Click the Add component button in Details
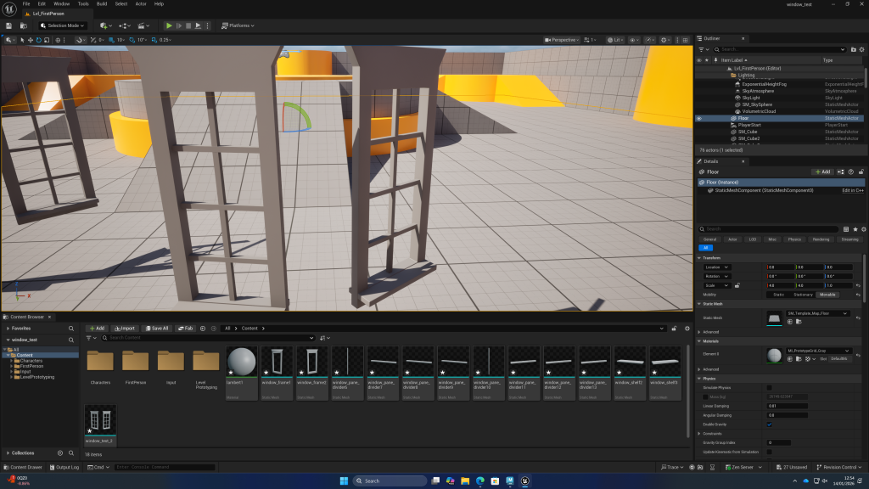The height and width of the screenshot is (489, 869). (821, 171)
